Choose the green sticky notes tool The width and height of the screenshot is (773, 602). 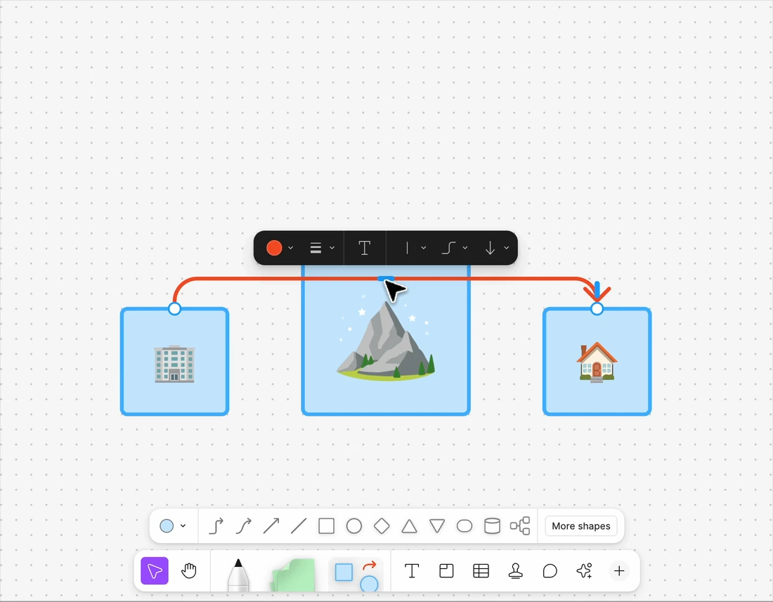(293, 575)
